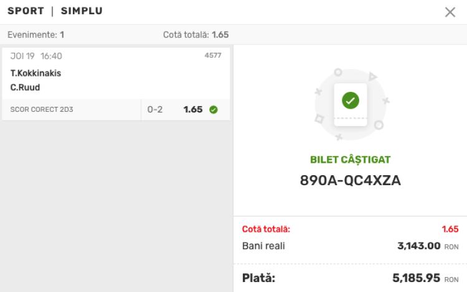Click the Bani reali stake amount 3,143.00
The width and height of the screenshot is (467, 292).
418,246
